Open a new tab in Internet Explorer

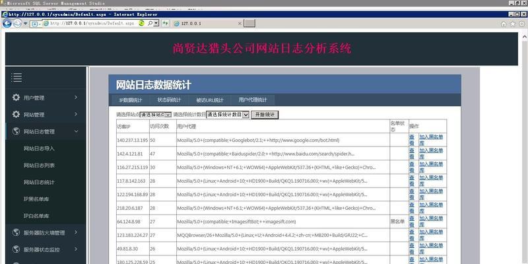click(249, 23)
